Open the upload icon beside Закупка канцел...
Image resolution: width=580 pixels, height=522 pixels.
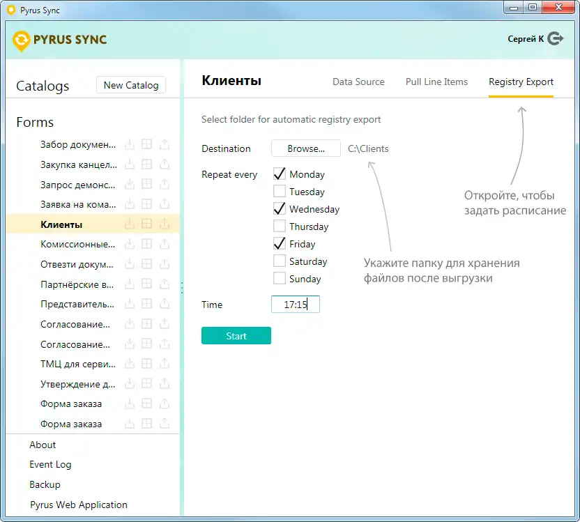coord(165,164)
